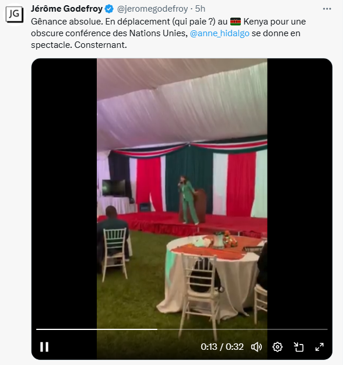Click the black letterbox area left of video
The height and width of the screenshot is (365, 344).
pos(64,191)
